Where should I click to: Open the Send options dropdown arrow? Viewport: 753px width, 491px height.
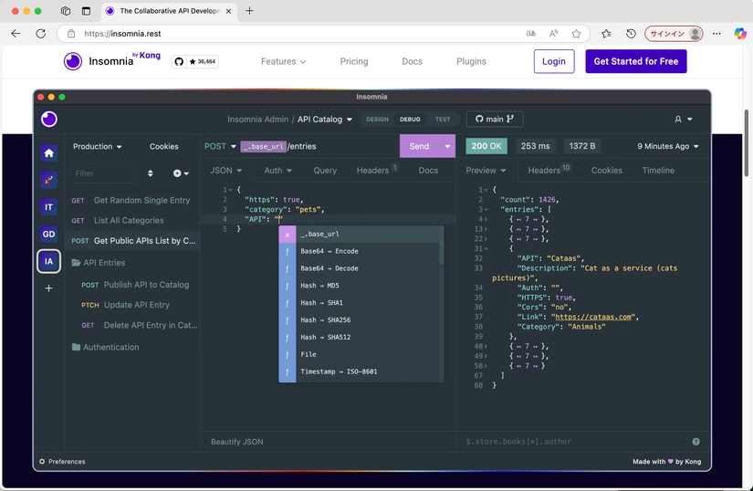447,146
